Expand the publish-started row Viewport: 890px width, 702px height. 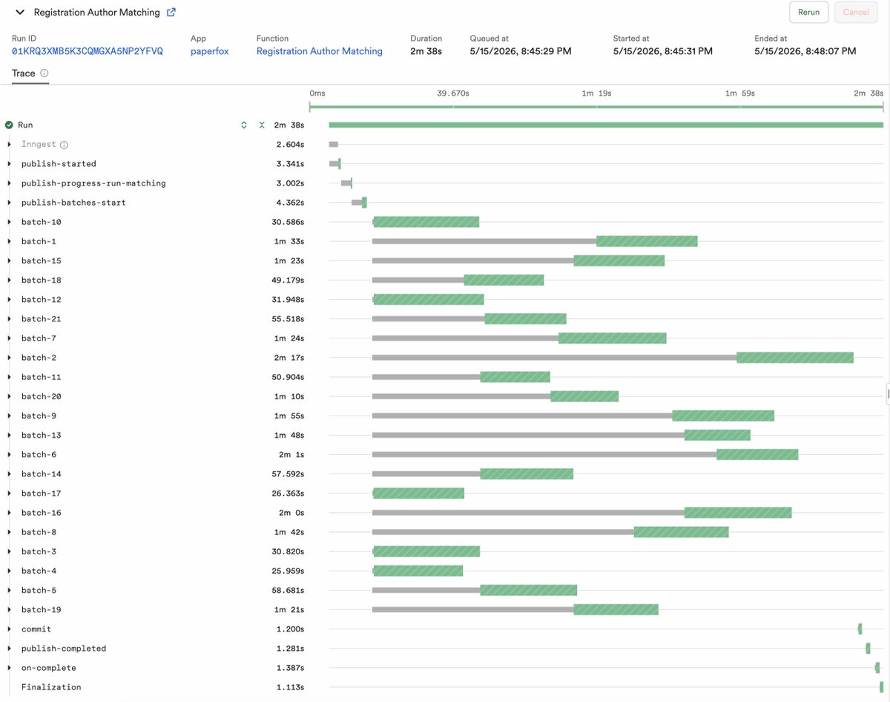pos(10,164)
